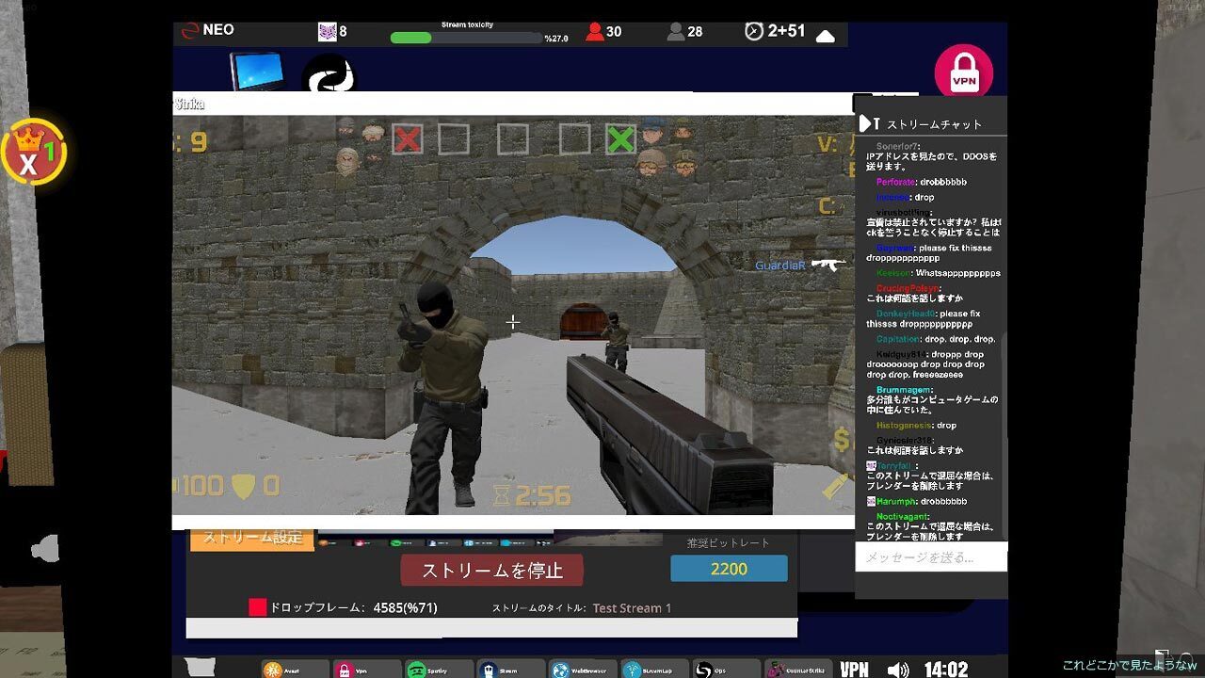Viewport: 1205px width, 678px height.
Task: Click the speaker volume tray icon
Action: [x=898, y=670]
